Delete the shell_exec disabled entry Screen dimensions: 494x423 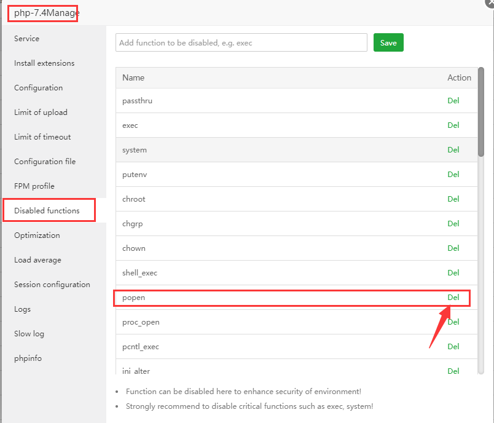click(453, 273)
